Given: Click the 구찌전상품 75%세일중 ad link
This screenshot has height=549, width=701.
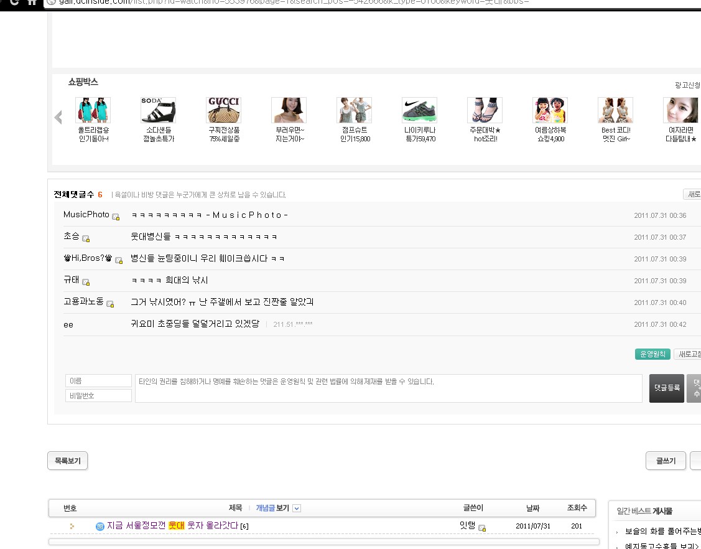Looking at the screenshot, I should (224, 134).
